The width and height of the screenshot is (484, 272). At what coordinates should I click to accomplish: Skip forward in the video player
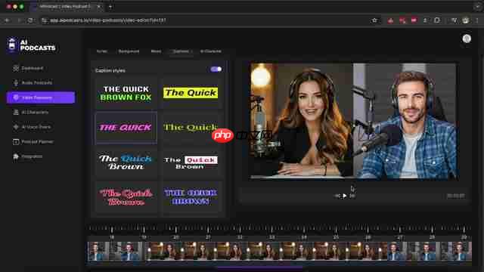(x=352, y=196)
